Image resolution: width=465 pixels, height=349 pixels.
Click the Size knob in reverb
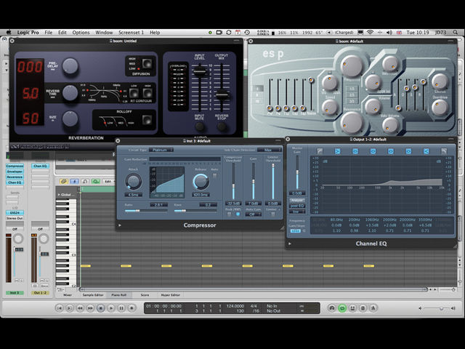(70, 119)
